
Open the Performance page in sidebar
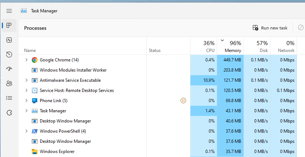pyautogui.click(x=9, y=40)
